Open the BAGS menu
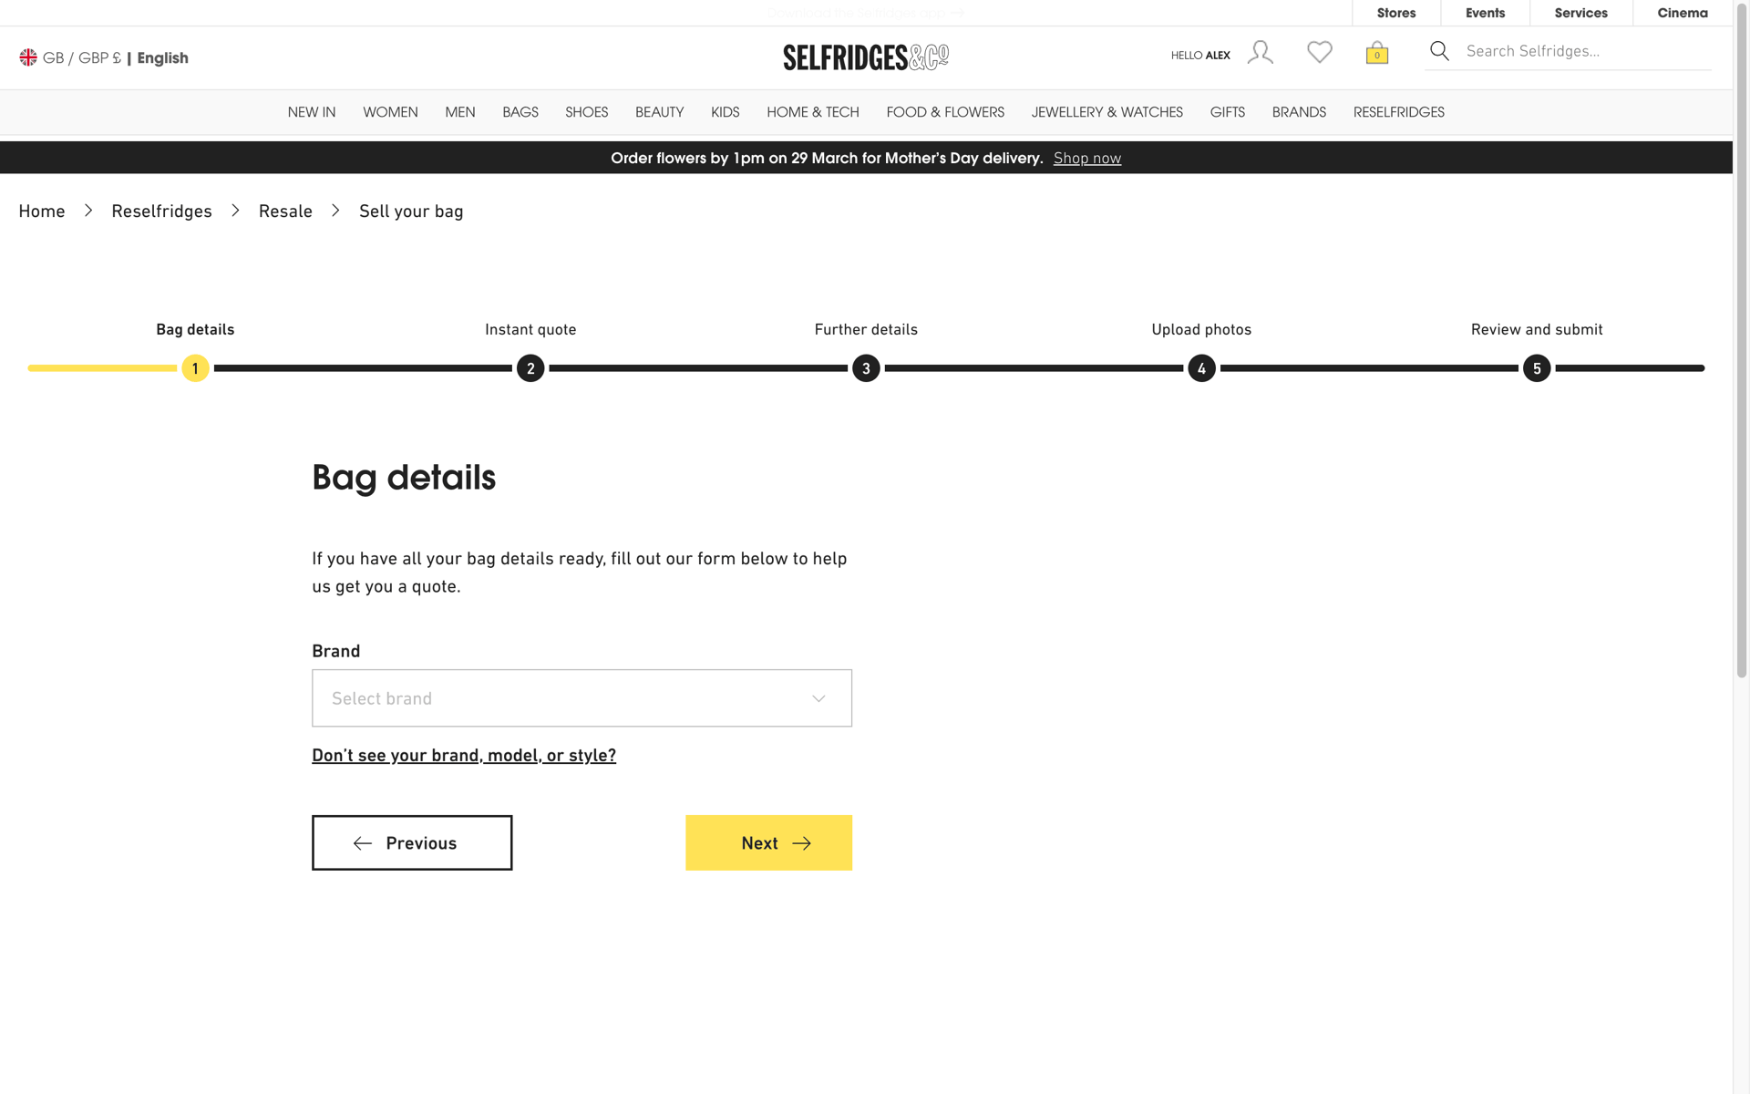 tap(520, 112)
